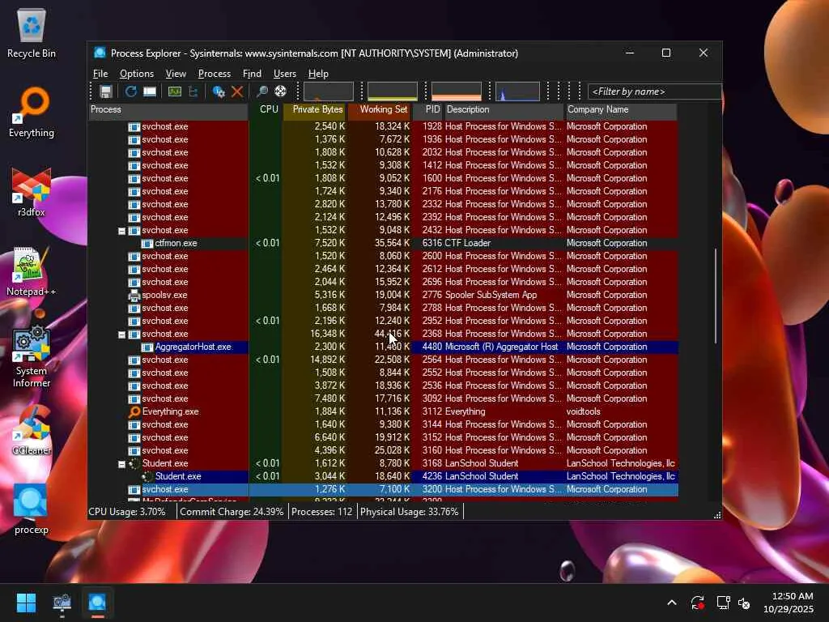
Task: Click the Find Handle or DLL magnifier icon
Action: click(261, 92)
